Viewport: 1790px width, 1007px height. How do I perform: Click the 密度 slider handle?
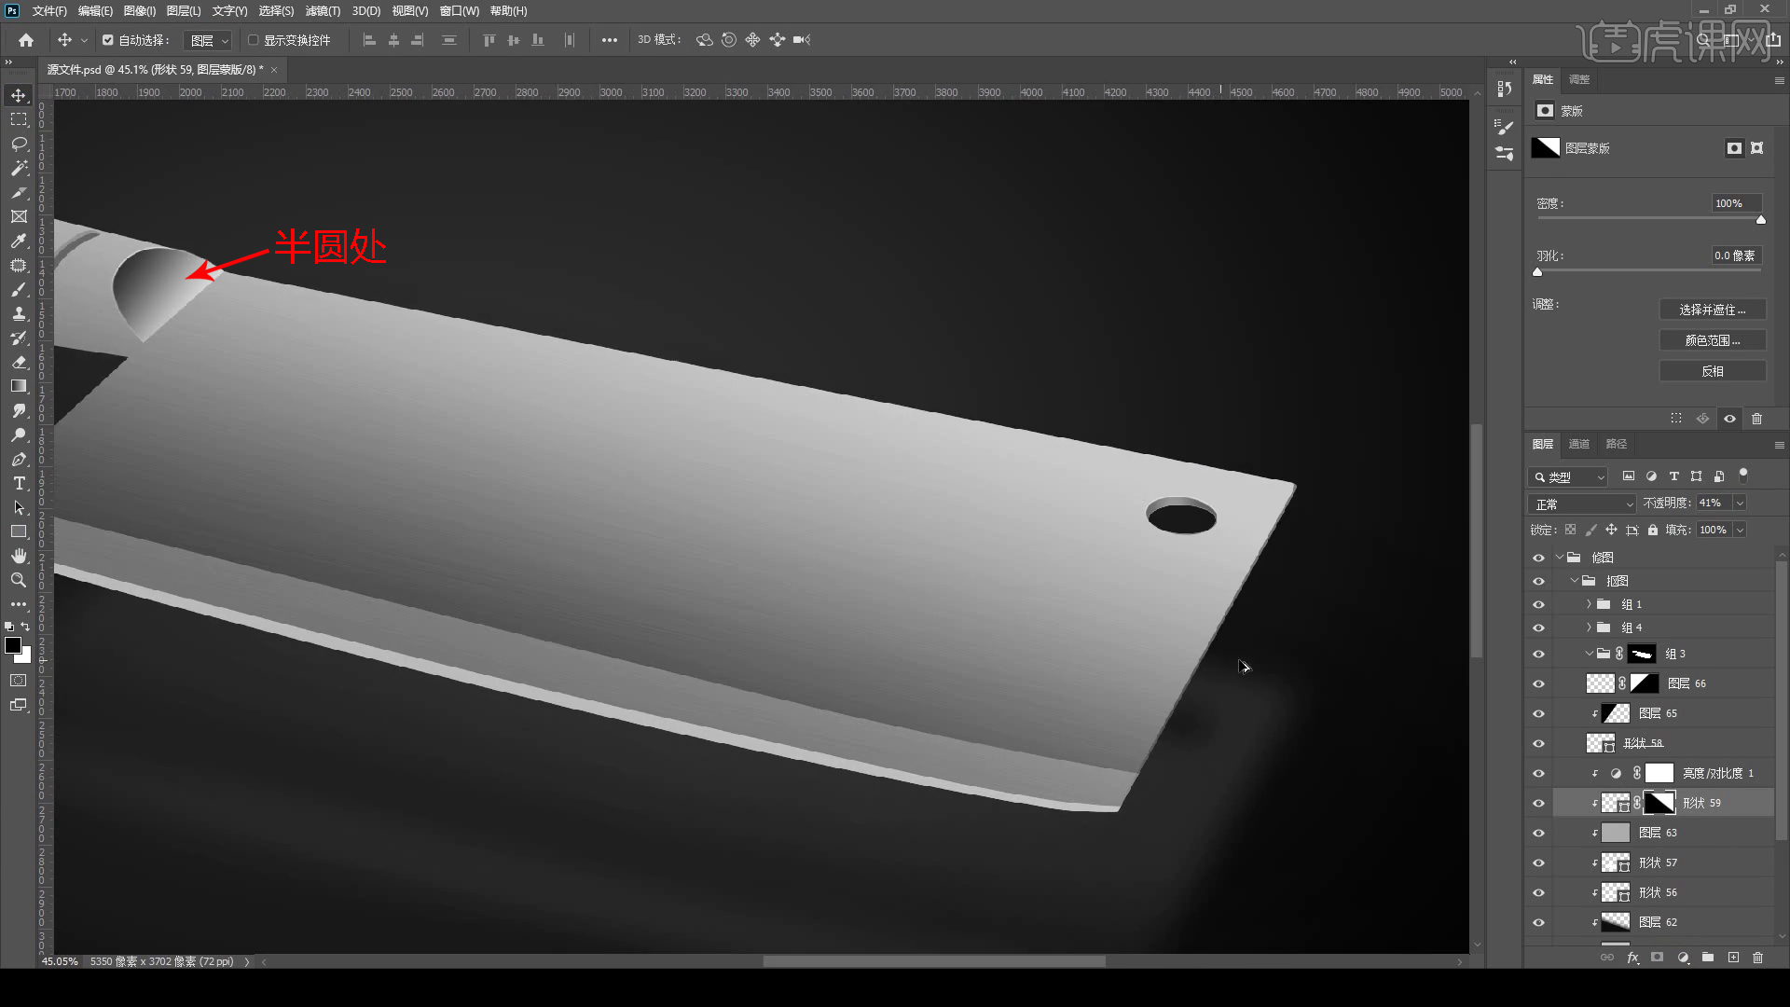(1761, 220)
